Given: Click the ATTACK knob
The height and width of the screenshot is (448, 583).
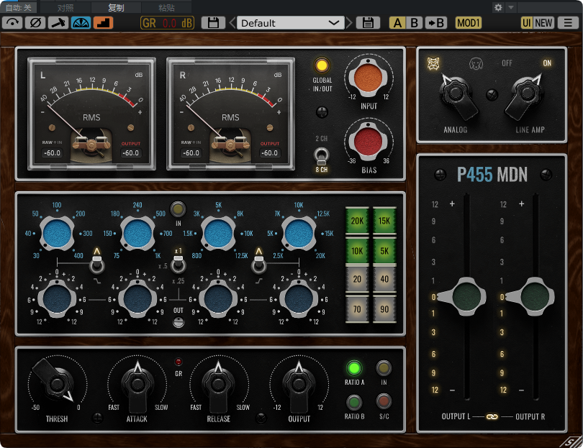Looking at the screenshot, I should point(137,385).
